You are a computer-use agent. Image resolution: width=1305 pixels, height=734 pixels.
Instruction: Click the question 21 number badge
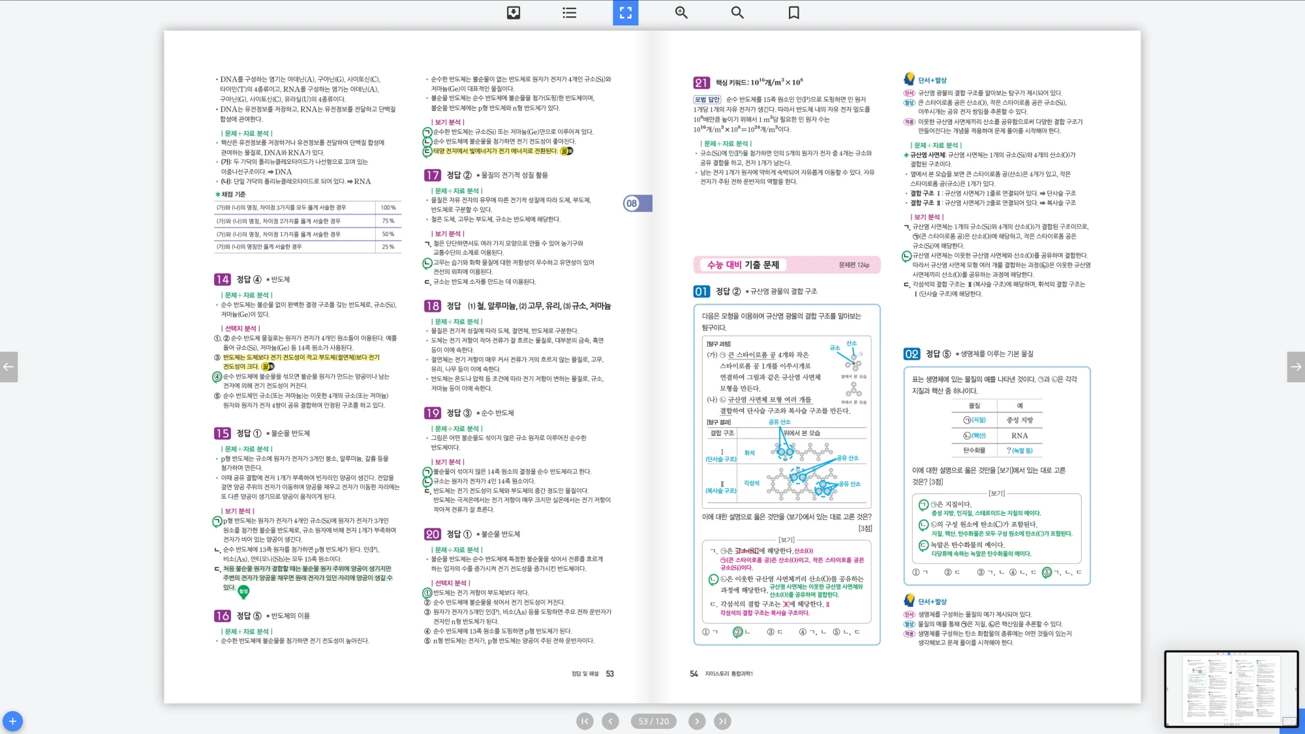point(701,83)
